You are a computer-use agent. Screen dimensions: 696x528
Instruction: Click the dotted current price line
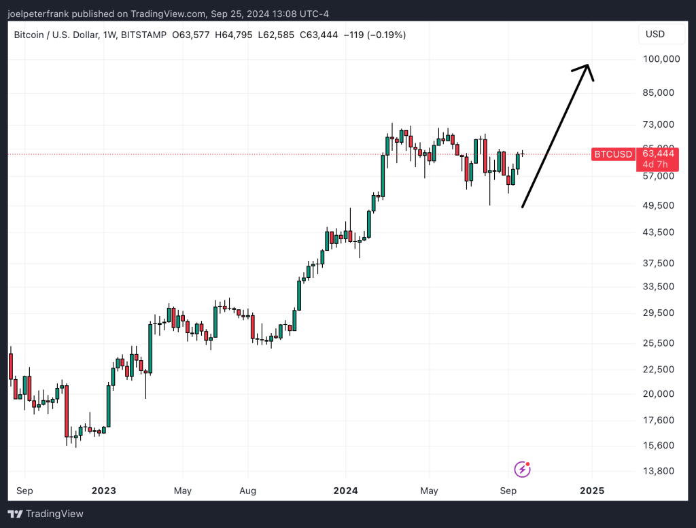[272, 154]
